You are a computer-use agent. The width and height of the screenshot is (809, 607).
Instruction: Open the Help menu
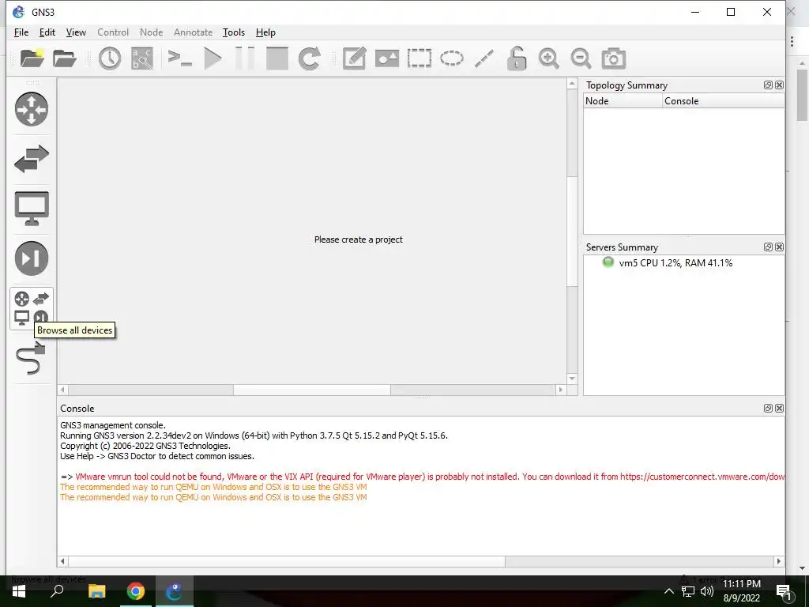pyautogui.click(x=265, y=32)
